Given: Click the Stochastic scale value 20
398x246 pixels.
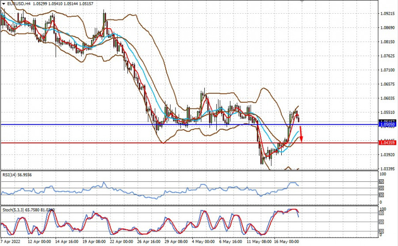Looking at the screenshot, I should [381, 231].
